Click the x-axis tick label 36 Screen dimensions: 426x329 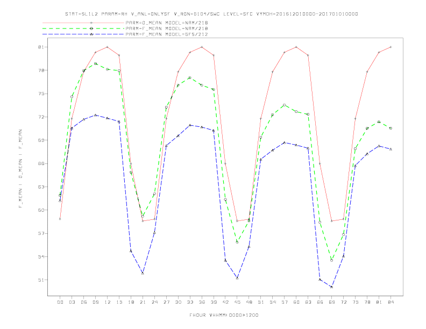(x=202, y=302)
